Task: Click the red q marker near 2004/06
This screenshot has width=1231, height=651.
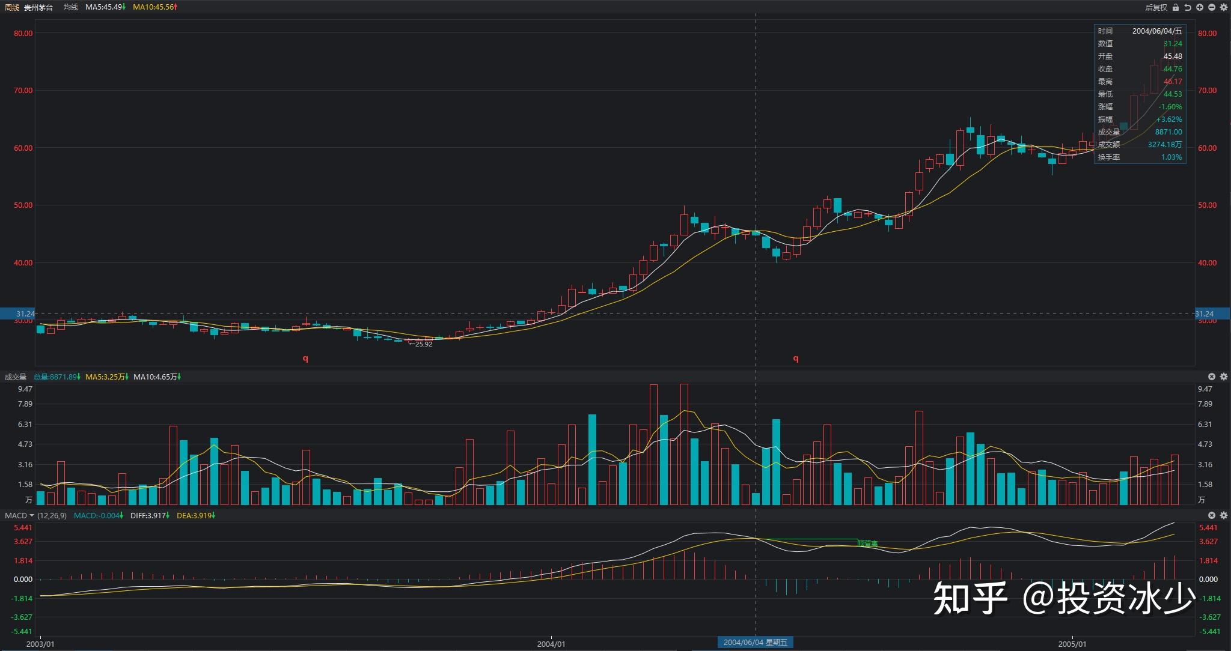Action: 796,359
